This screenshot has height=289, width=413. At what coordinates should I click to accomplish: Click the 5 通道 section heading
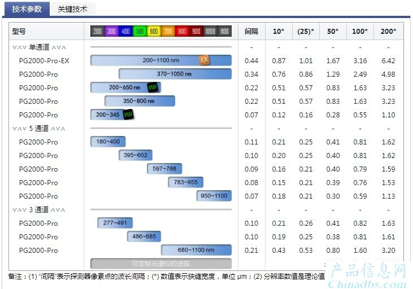pyautogui.click(x=39, y=129)
